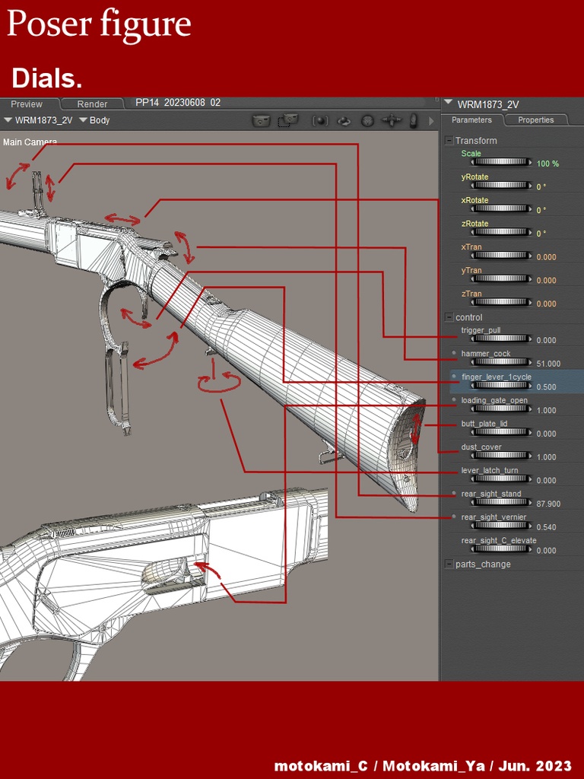Image resolution: width=584 pixels, height=779 pixels.
Task: Toggle the dot beside loading_gate_open
Action: (x=454, y=399)
